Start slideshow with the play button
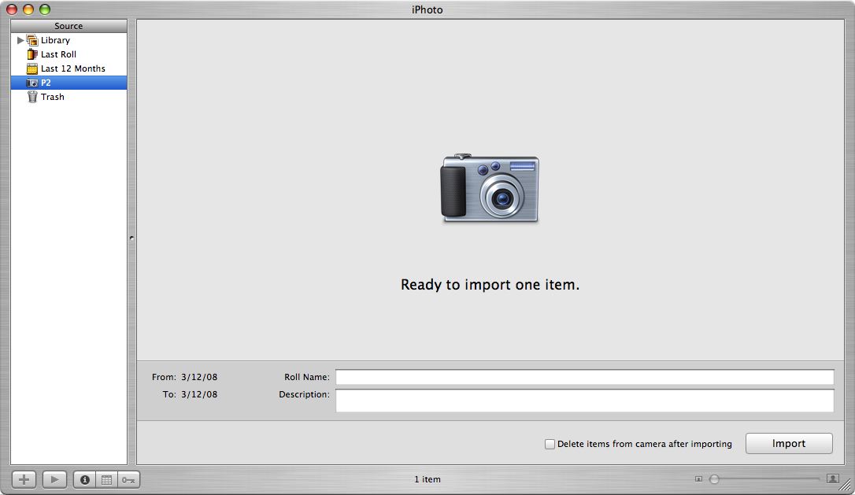855x495 pixels. tap(54, 480)
